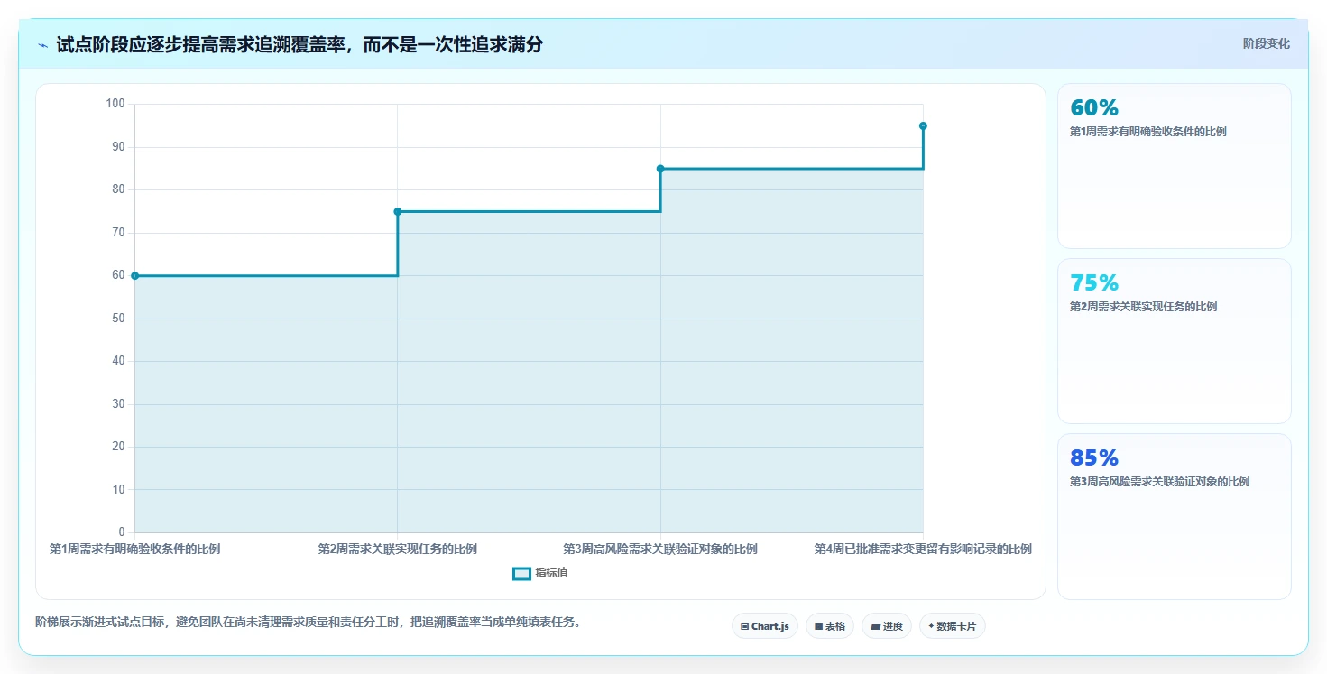Click the 阶段变化 label in the header

(1266, 43)
